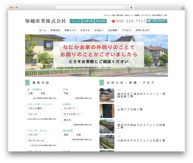Click the browser address bar
The width and height of the screenshot is (193, 163).
[91, 7]
